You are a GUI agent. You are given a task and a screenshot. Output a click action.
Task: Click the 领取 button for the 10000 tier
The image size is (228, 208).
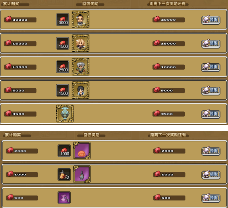pyautogui.click(x=211, y=67)
